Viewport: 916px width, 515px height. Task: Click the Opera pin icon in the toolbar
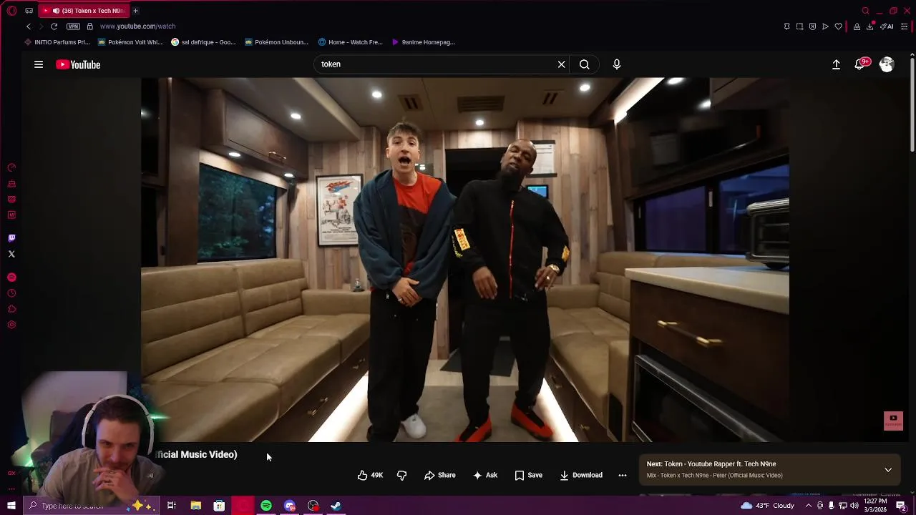(x=786, y=26)
